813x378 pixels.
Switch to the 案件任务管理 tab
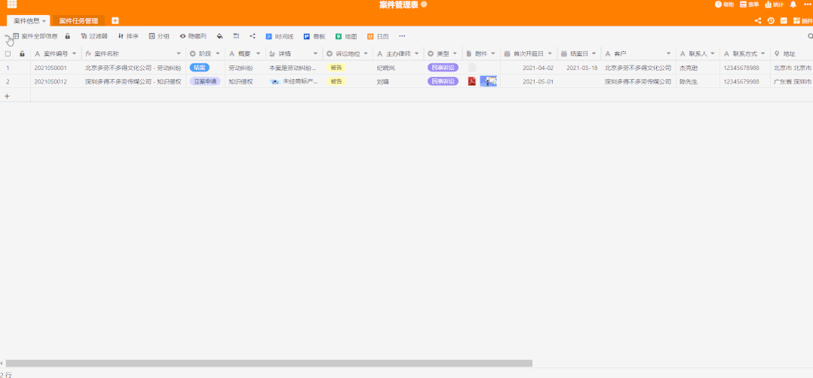click(x=78, y=21)
